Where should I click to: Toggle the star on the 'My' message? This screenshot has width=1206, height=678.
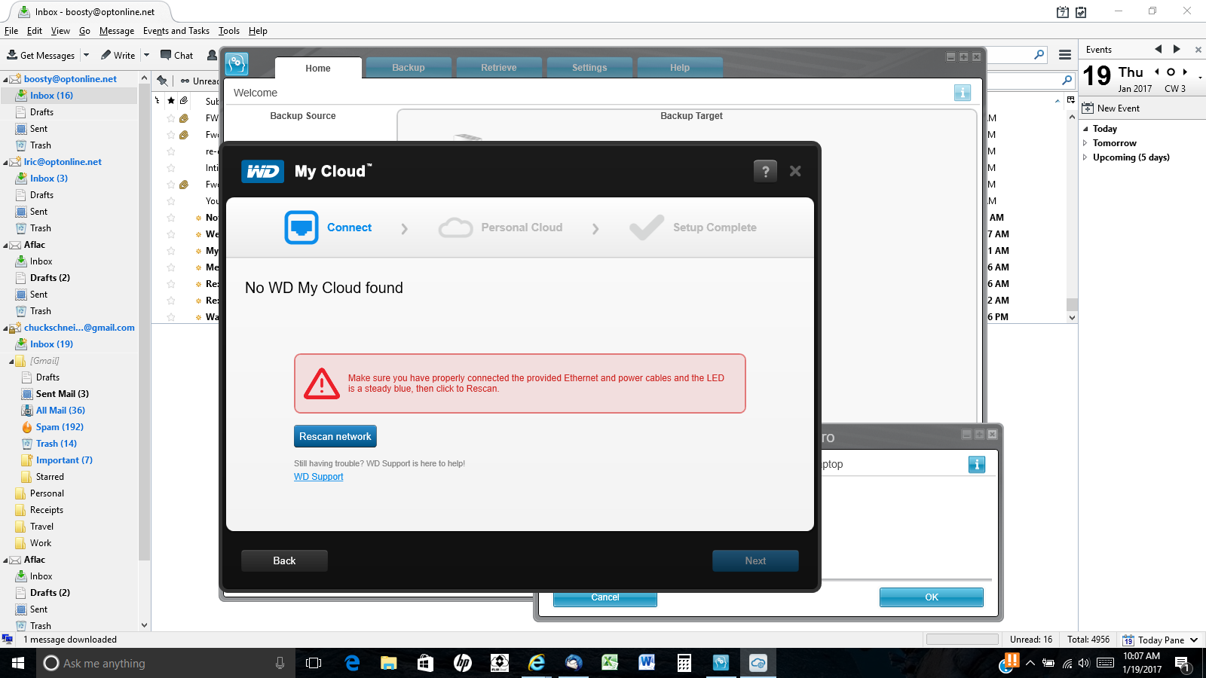pos(171,251)
